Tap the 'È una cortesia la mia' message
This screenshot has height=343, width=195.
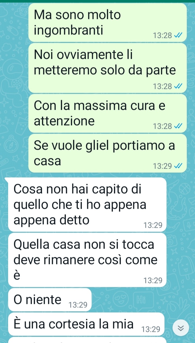[x=86, y=324]
